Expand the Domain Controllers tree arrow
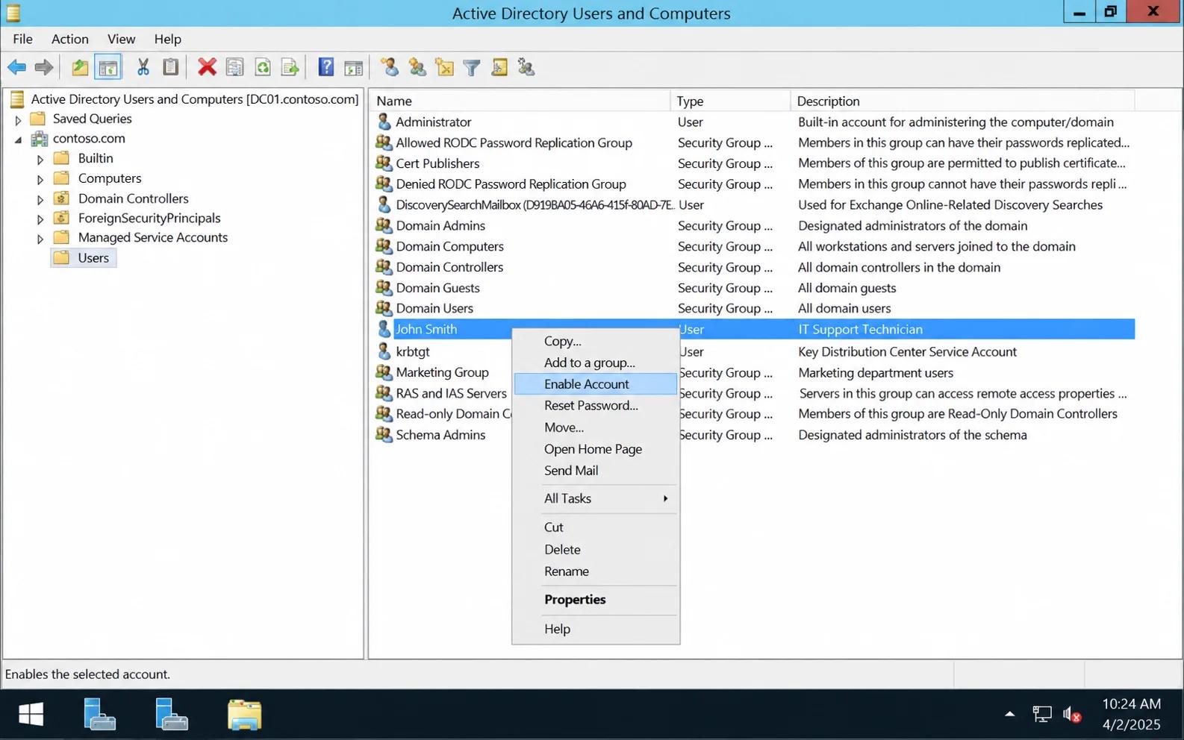The width and height of the screenshot is (1184, 740). click(40, 199)
